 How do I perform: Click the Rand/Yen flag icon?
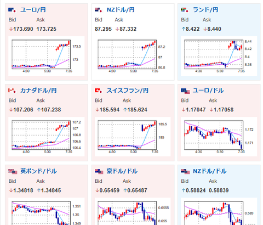pos(185,10)
